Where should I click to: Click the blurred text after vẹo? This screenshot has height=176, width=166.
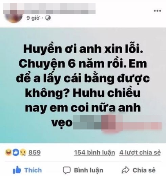(117, 123)
